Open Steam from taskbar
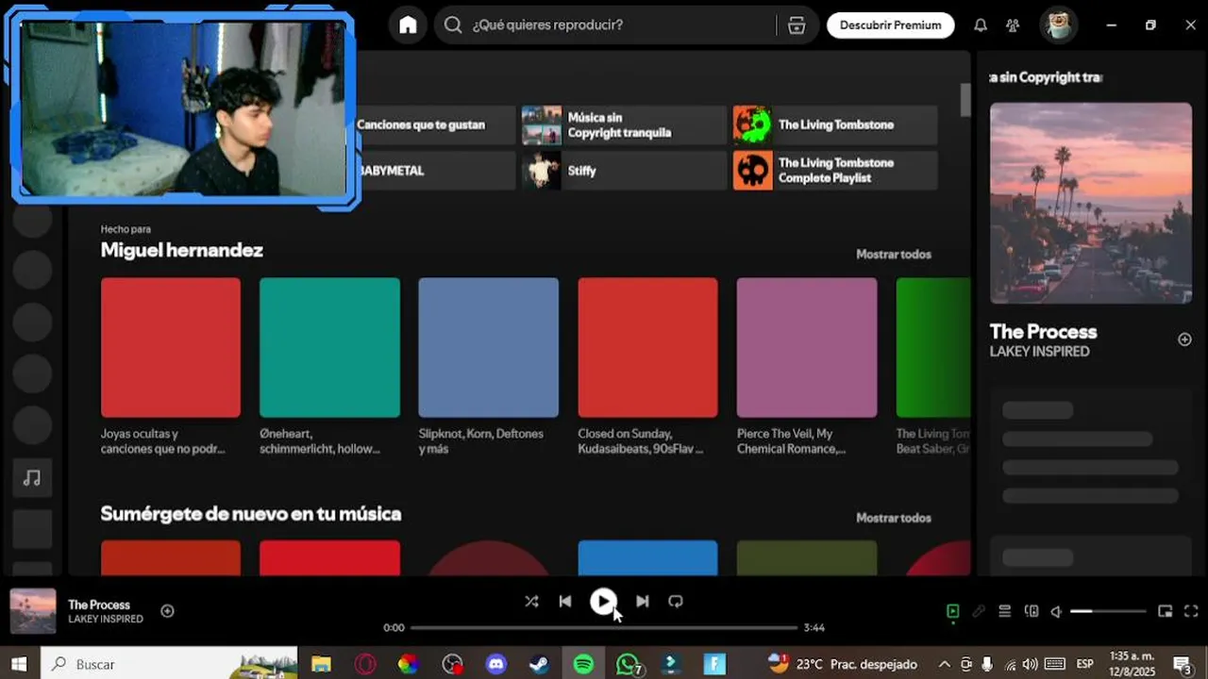This screenshot has width=1208, height=679. (540, 664)
